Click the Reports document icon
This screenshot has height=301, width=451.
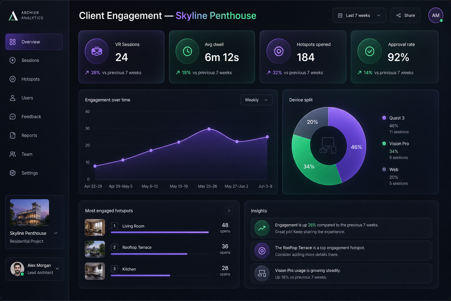click(x=13, y=135)
